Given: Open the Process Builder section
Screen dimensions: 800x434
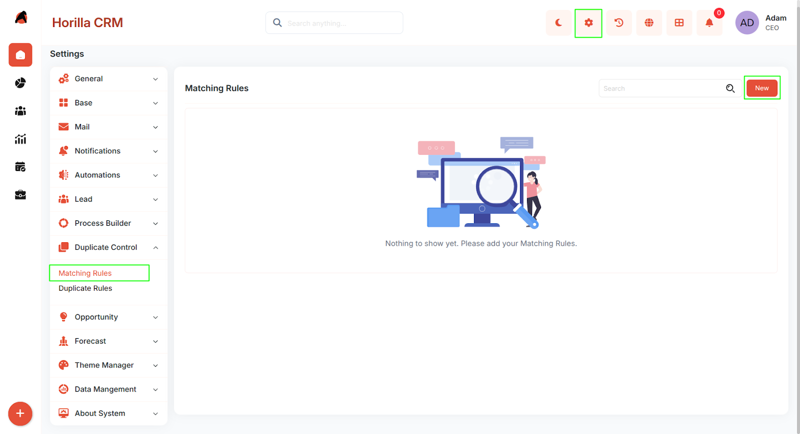Looking at the screenshot, I should [108, 223].
